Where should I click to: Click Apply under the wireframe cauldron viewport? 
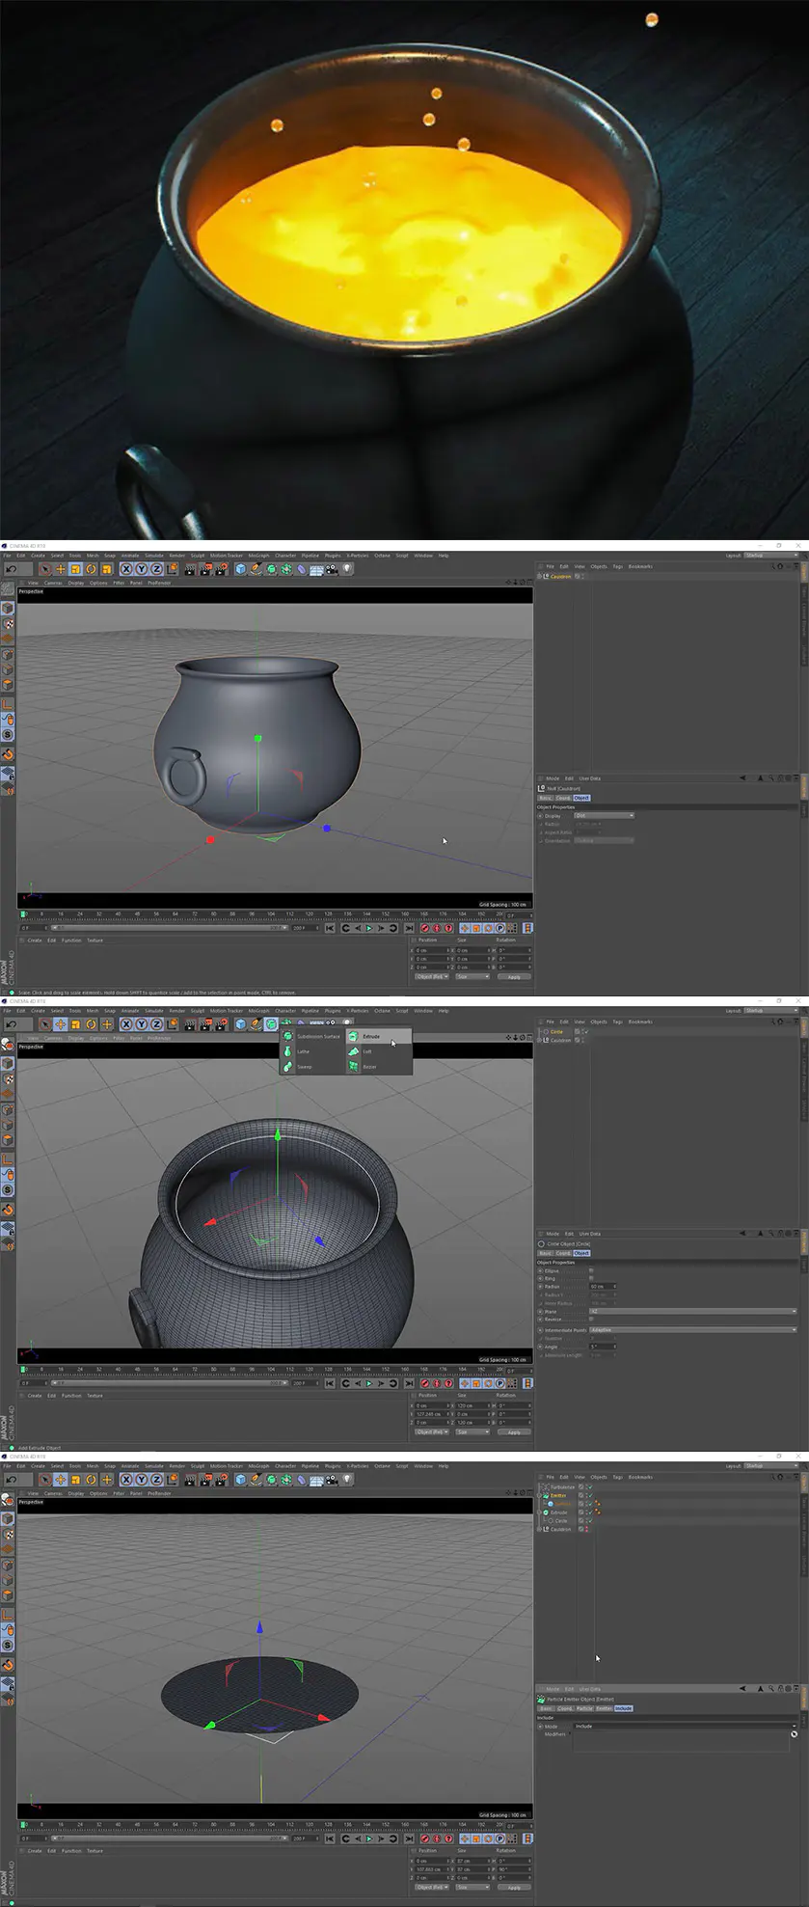click(x=514, y=1431)
